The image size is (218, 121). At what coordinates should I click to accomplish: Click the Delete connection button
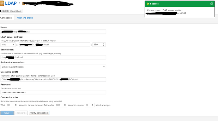pos(11,11)
